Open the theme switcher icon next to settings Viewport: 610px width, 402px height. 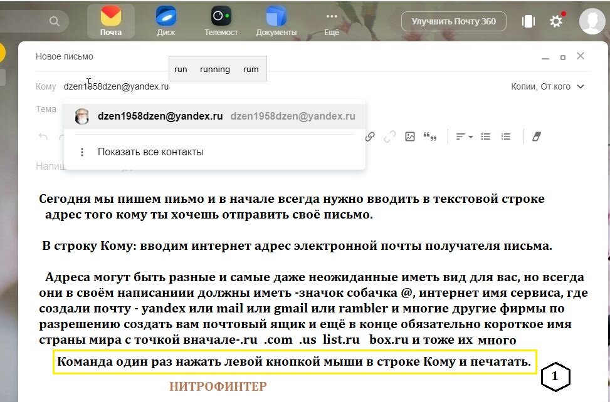tap(528, 21)
